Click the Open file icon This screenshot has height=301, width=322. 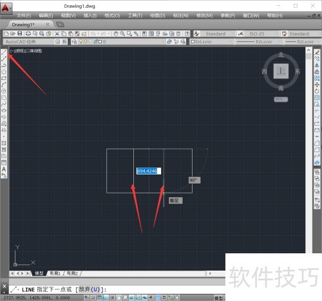click(x=13, y=34)
